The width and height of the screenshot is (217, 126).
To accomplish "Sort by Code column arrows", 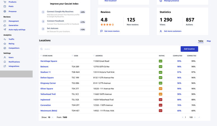I will [x=72, y=56].
